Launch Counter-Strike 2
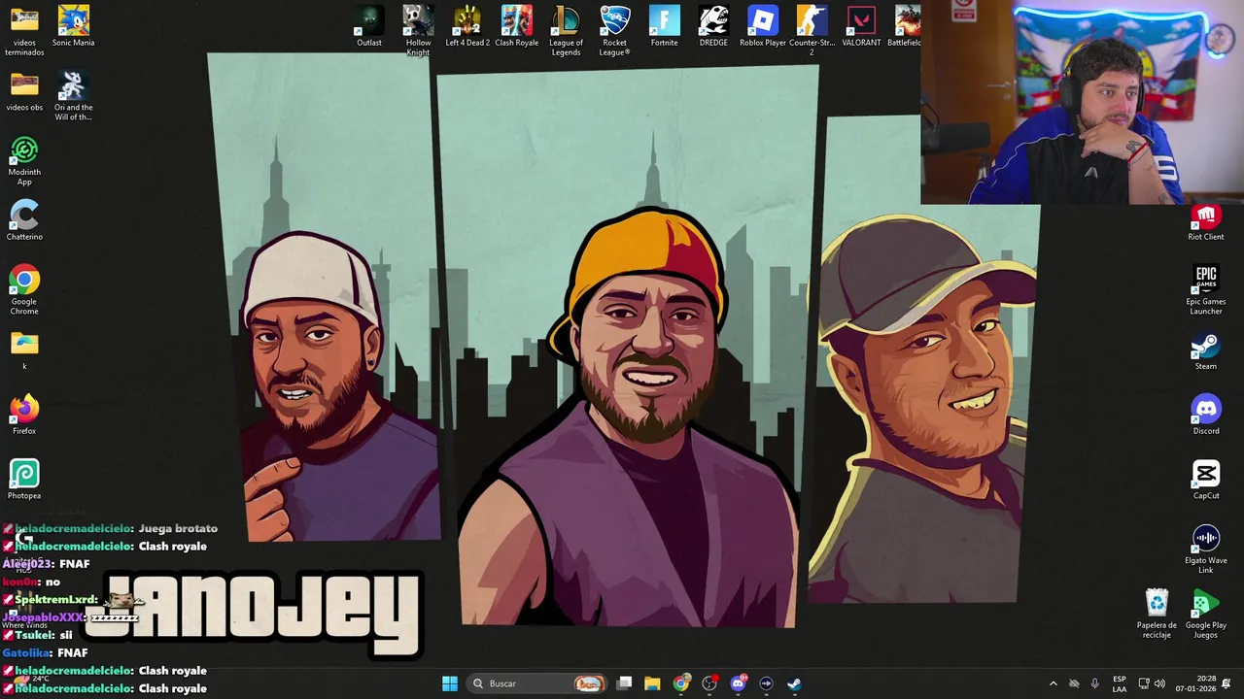The image size is (1244, 699). [812, 31]
